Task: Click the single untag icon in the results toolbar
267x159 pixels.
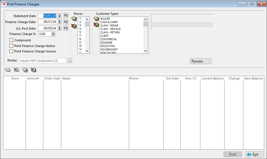Action: tap(16, 70)
